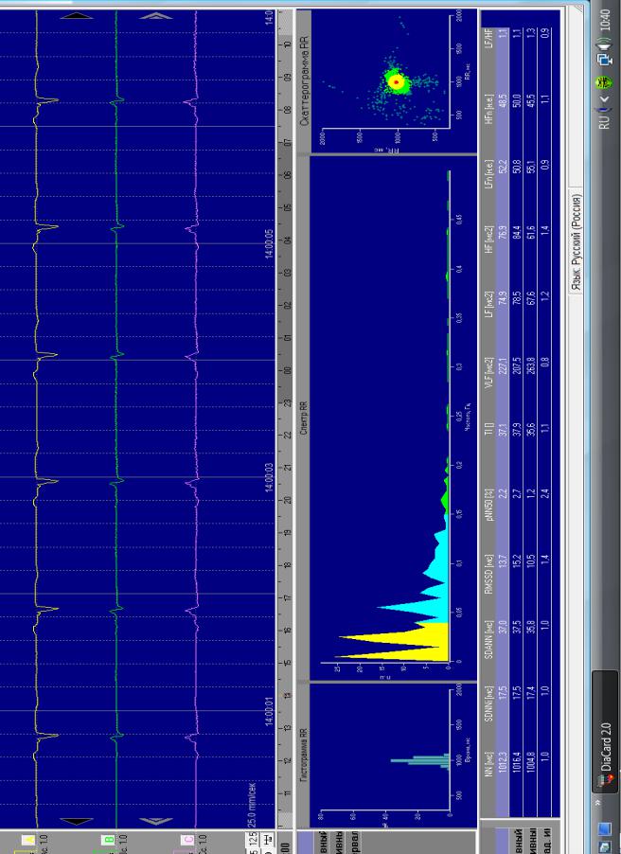
Task: Select the Скаттерограмма RR panel title
Action: [x=305, y=81]
